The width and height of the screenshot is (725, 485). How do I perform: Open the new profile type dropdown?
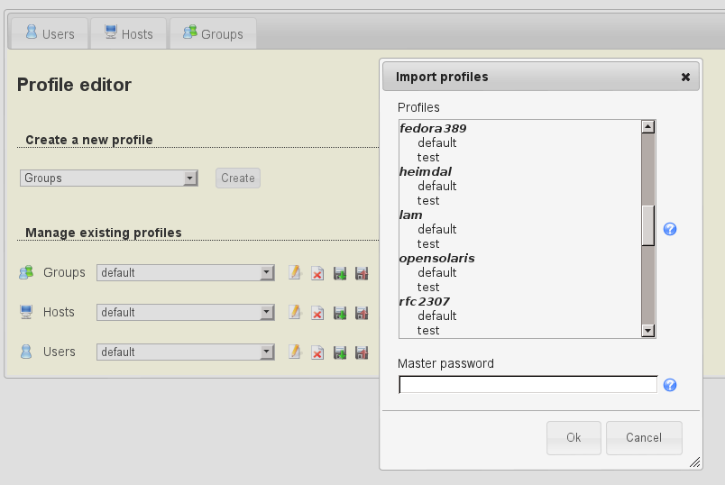(x=108, y=178)
